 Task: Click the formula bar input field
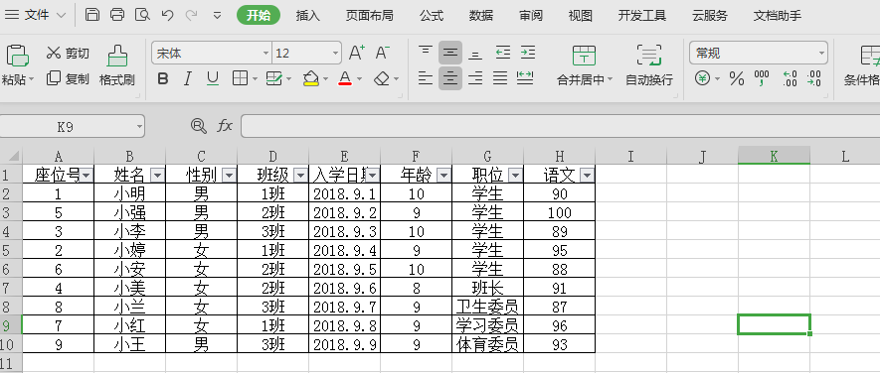560,126
